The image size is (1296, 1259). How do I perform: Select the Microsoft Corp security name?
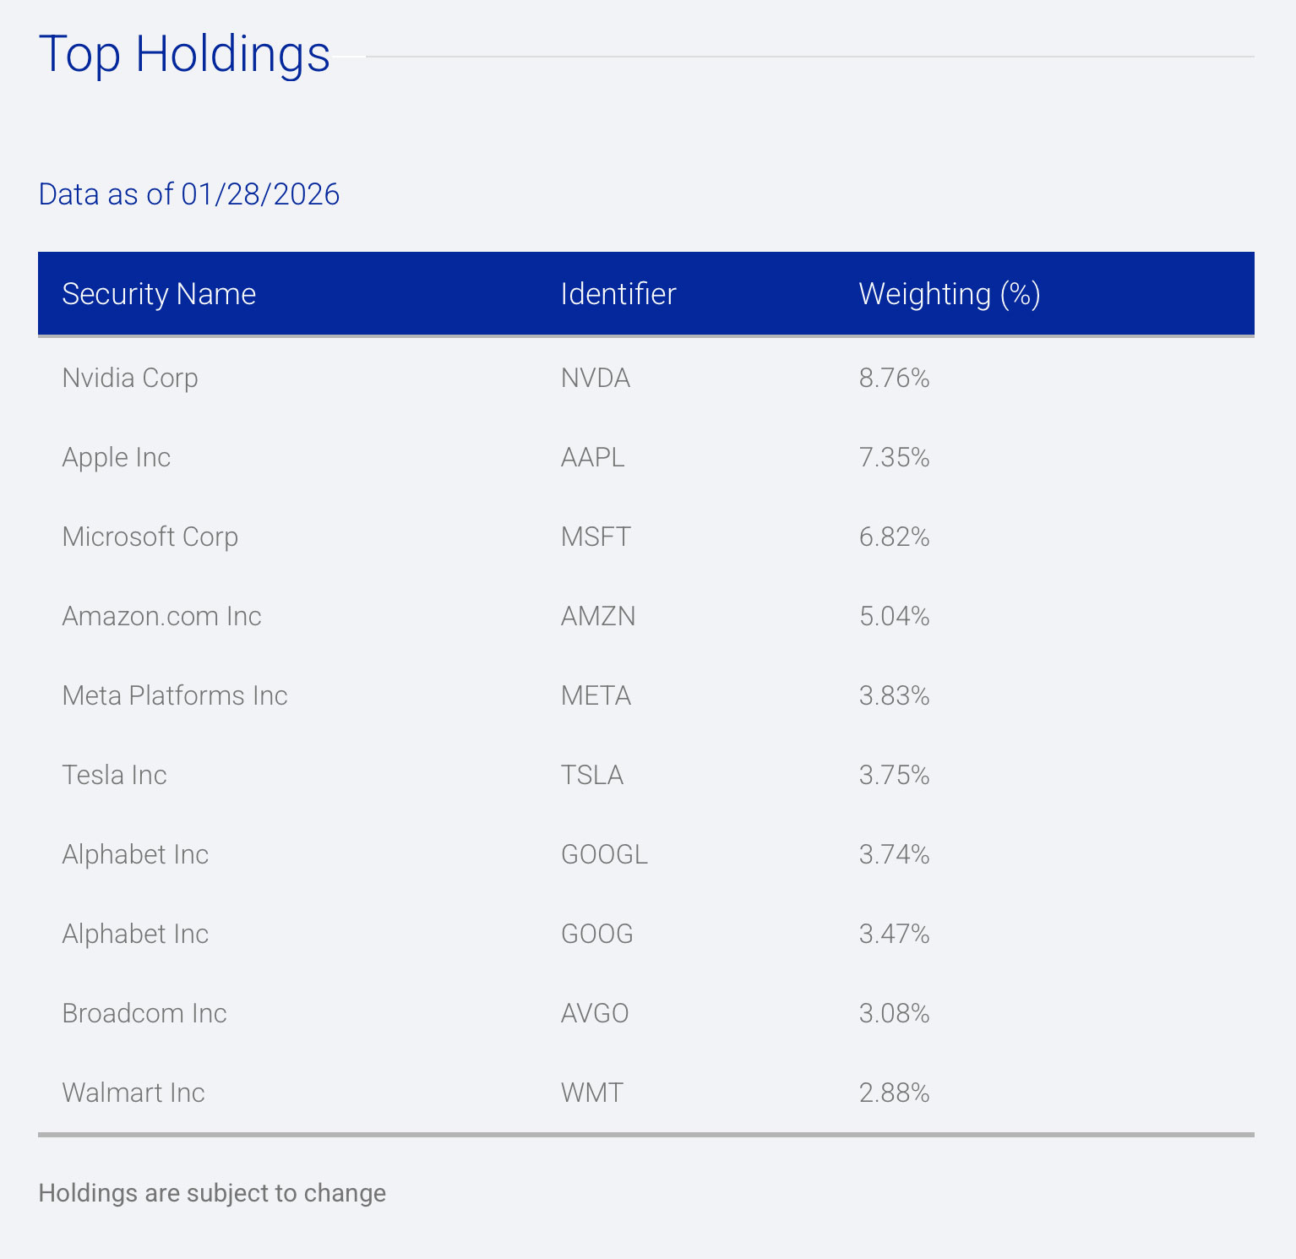coord(150,537)
